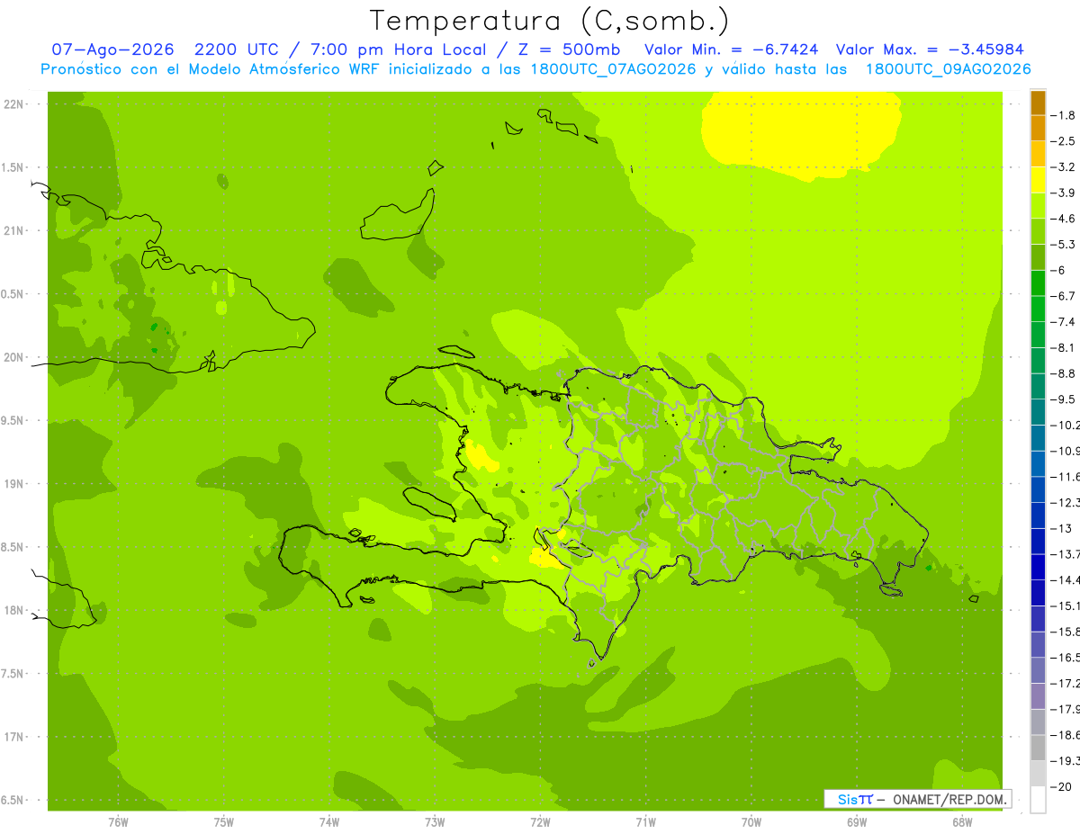The width and height of the screenshot is (1080, 834).
Task: Click the '18N' latitude axis label
Action: (x=14, y=610)
